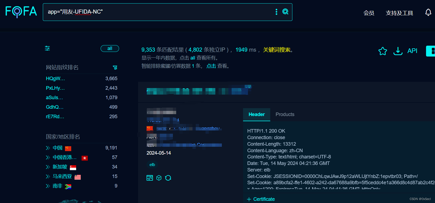This screenshot has height=203, width=435.
Task: Open the 会员 menu
Action: click(369, 13)
